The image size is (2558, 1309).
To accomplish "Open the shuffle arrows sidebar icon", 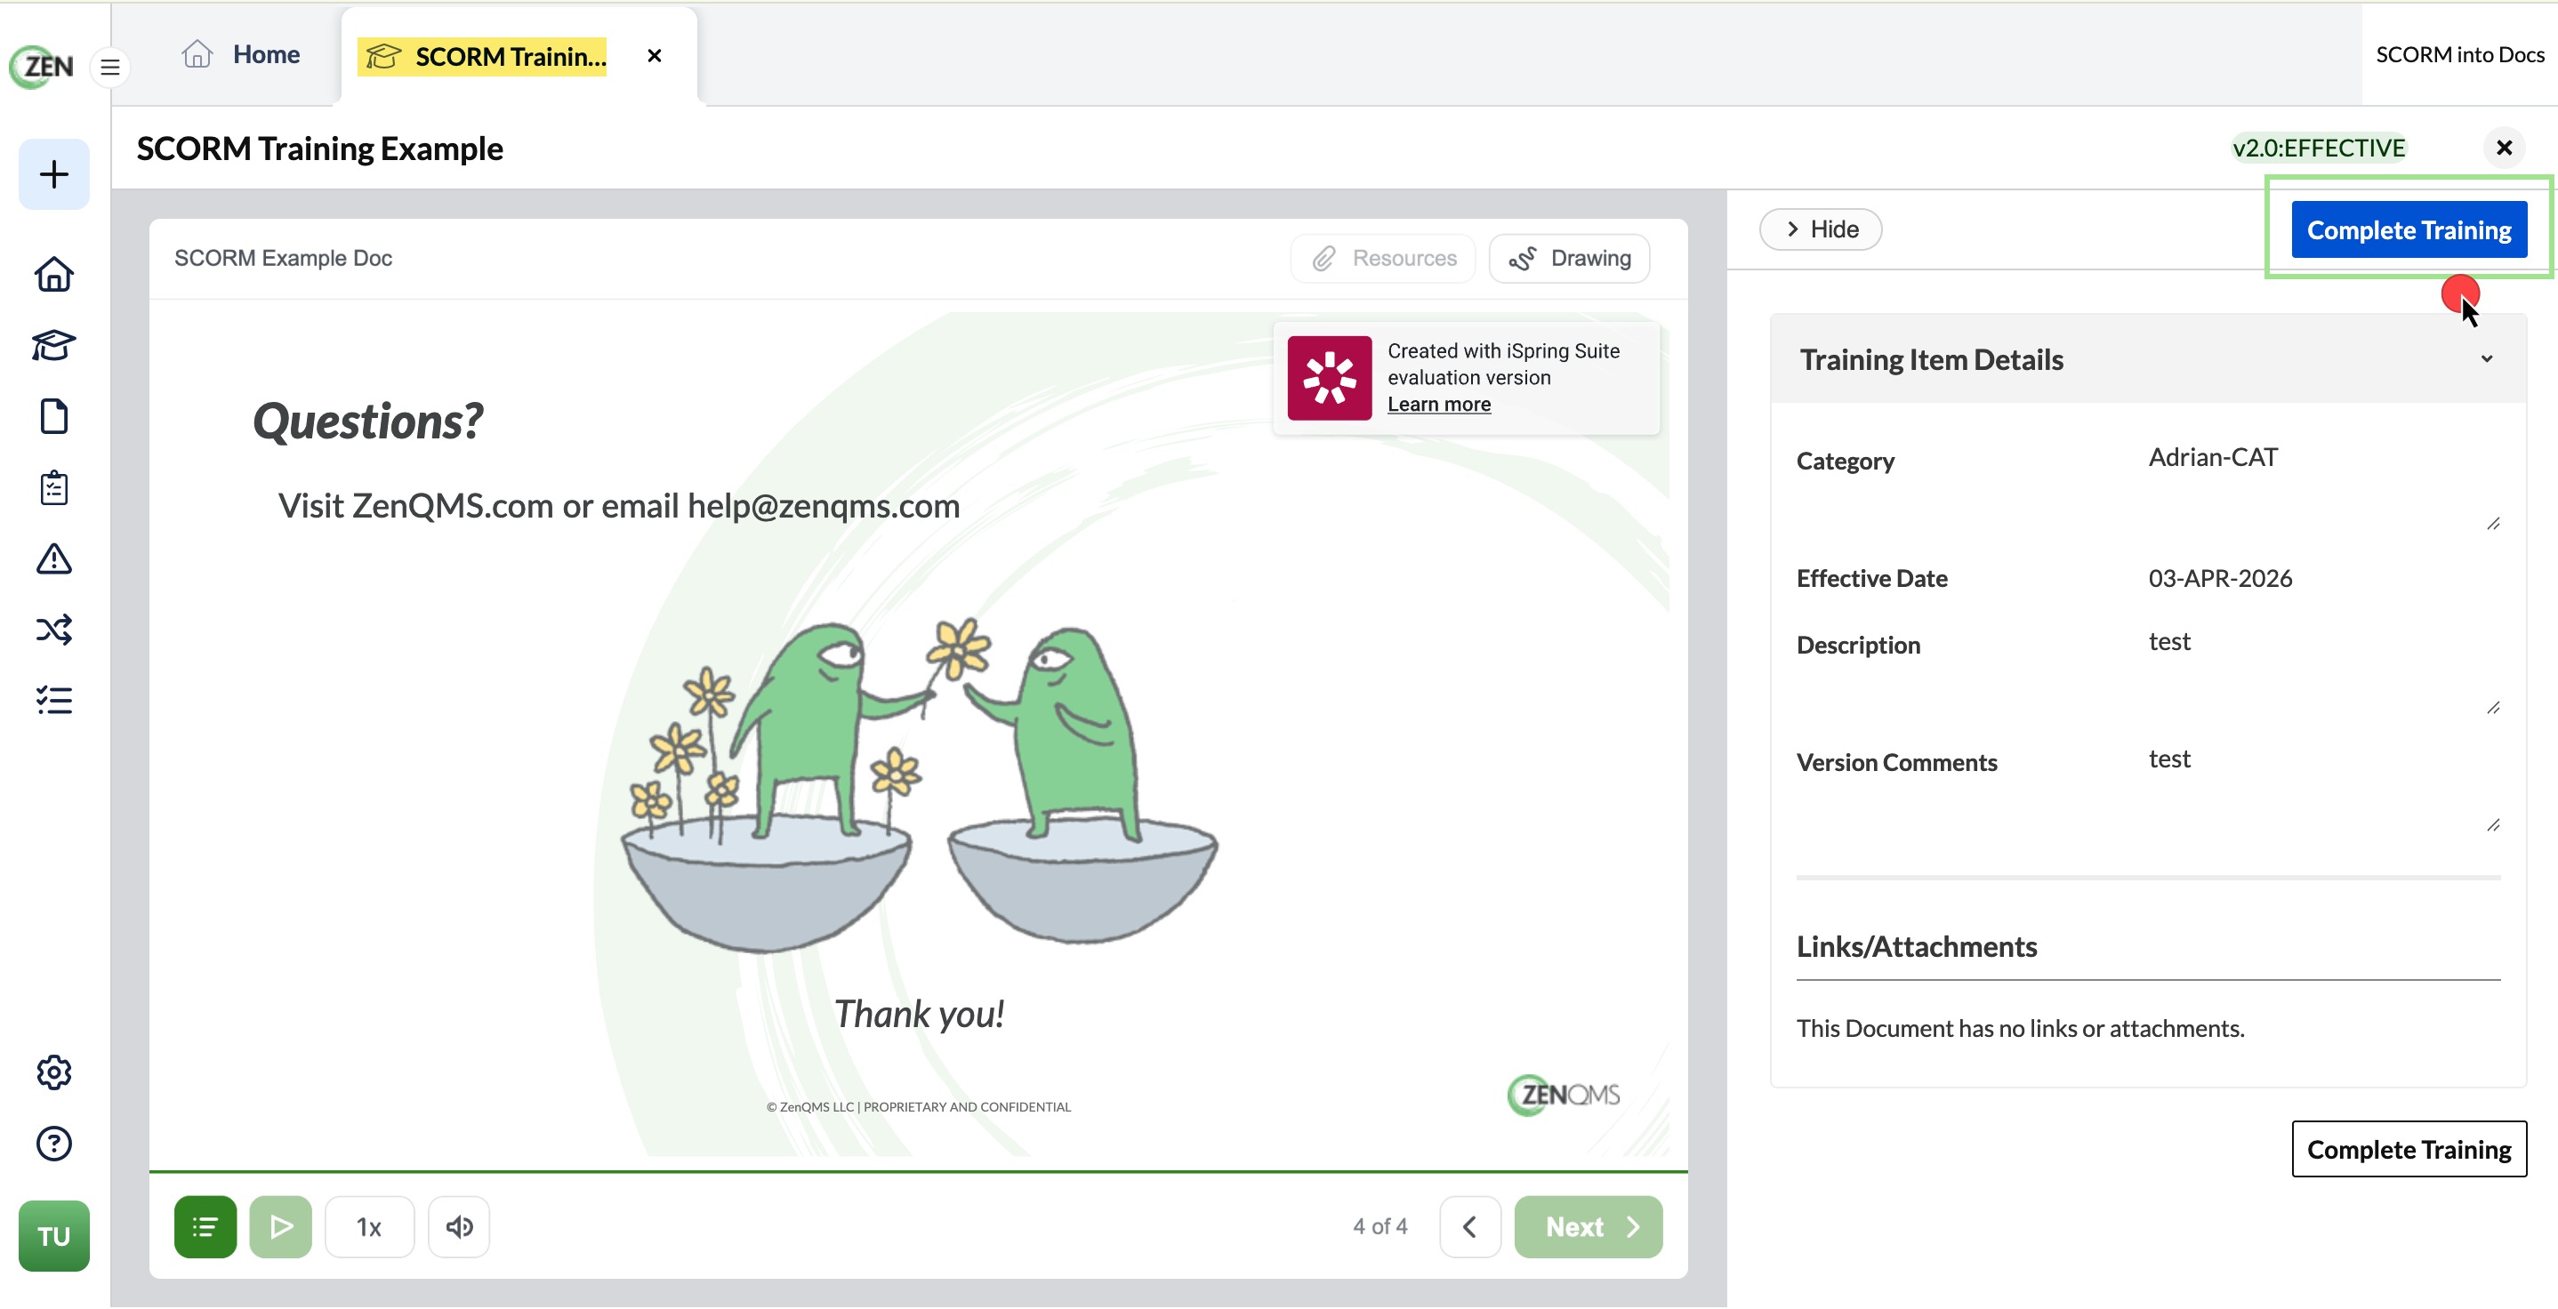I will tap(53, 630).
